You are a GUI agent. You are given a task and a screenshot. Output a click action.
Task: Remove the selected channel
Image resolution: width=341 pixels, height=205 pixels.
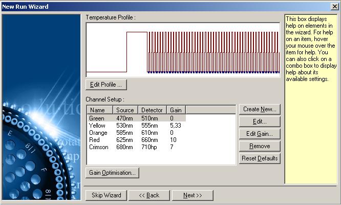260,146
